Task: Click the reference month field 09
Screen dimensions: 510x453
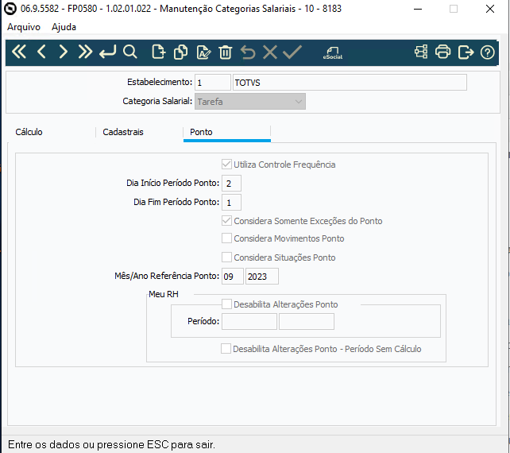Action: 233,277
